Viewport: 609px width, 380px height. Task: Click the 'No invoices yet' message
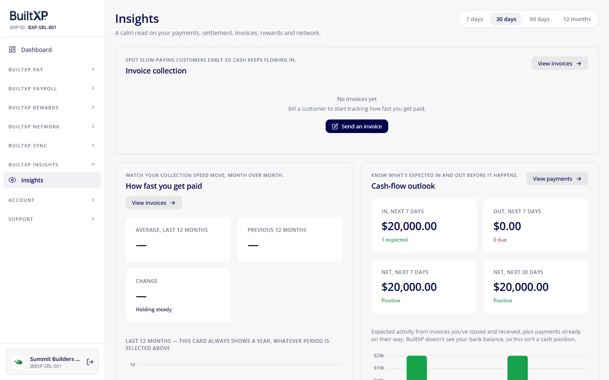tap(357, 99)
